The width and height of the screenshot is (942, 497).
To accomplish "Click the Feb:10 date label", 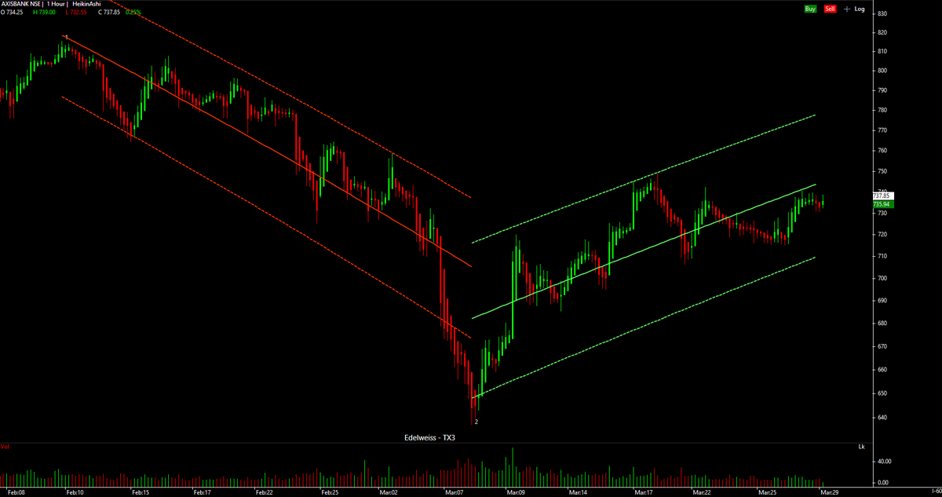I will tap(75, 492).
